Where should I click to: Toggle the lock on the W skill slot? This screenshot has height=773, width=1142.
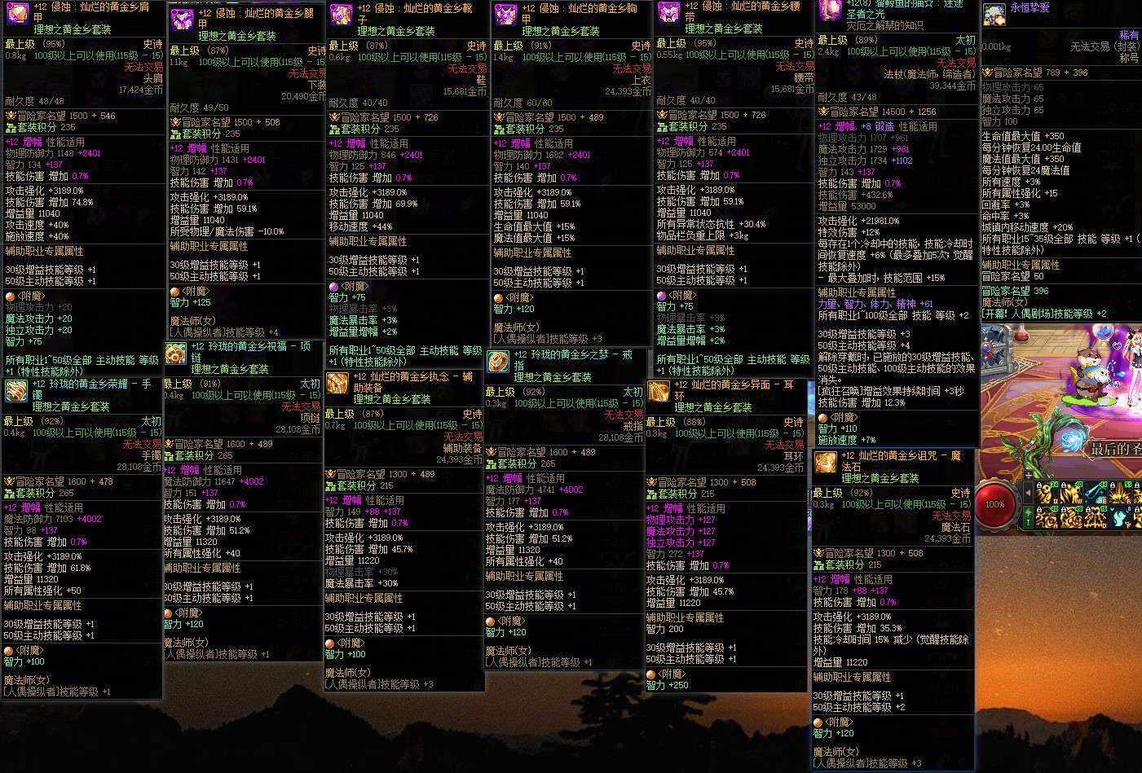coord(1063,485)
